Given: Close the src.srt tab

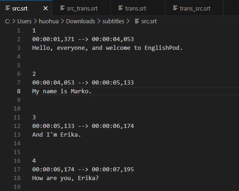Looking at the screenshot, I should (x=46, y=8).
